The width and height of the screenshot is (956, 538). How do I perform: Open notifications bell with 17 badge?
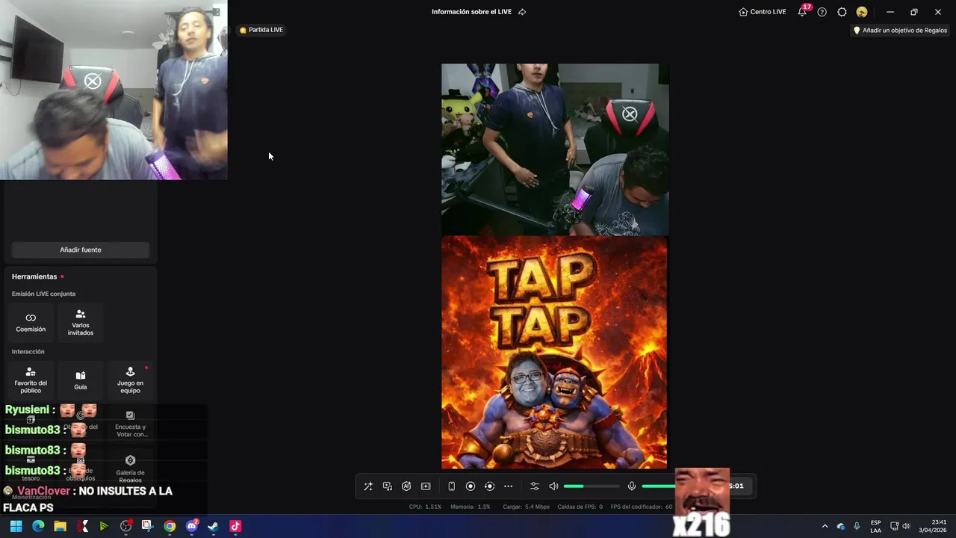[x=803, y=12]
